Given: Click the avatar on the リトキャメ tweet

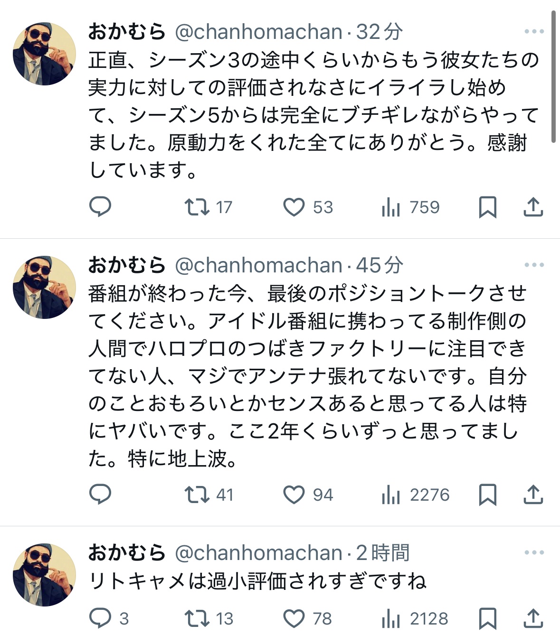Looking at the screenshot, I should click(44, 575).
